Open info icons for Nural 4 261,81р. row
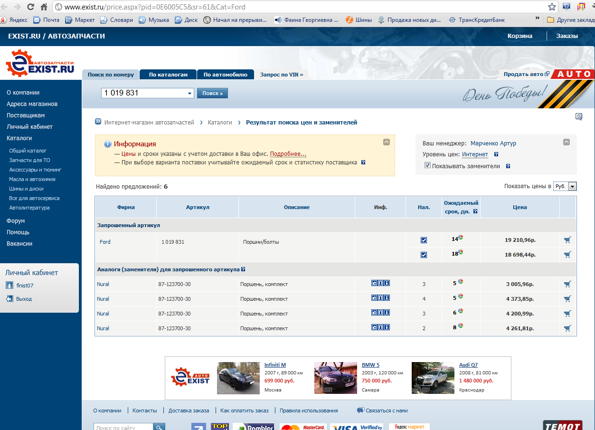Screen dimensions: 595x430 click(x=380, y=328)
